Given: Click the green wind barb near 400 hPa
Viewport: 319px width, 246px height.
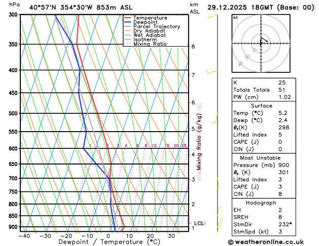Looking at the screenshot, I should click(212, 71).
